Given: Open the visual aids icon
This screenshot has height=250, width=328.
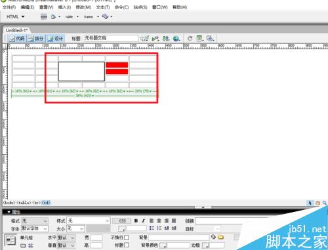Looking at the screenshot, I should click(210, 39).
